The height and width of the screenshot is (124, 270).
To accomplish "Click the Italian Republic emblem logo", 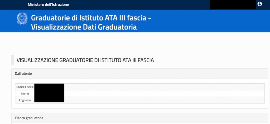I will pyautogui.click(x=22, y=18).
